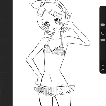
Task: Click the character's open smiling mouth
Action: tap(54, 29)
